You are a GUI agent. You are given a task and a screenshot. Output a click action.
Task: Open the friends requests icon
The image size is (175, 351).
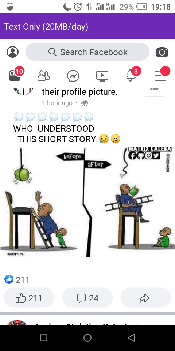pyautogui.click(x=44, y=76)
